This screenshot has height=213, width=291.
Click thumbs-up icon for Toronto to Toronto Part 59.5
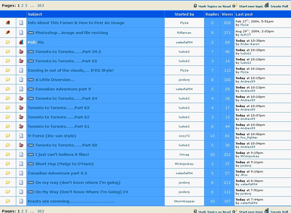click(21, 52)
